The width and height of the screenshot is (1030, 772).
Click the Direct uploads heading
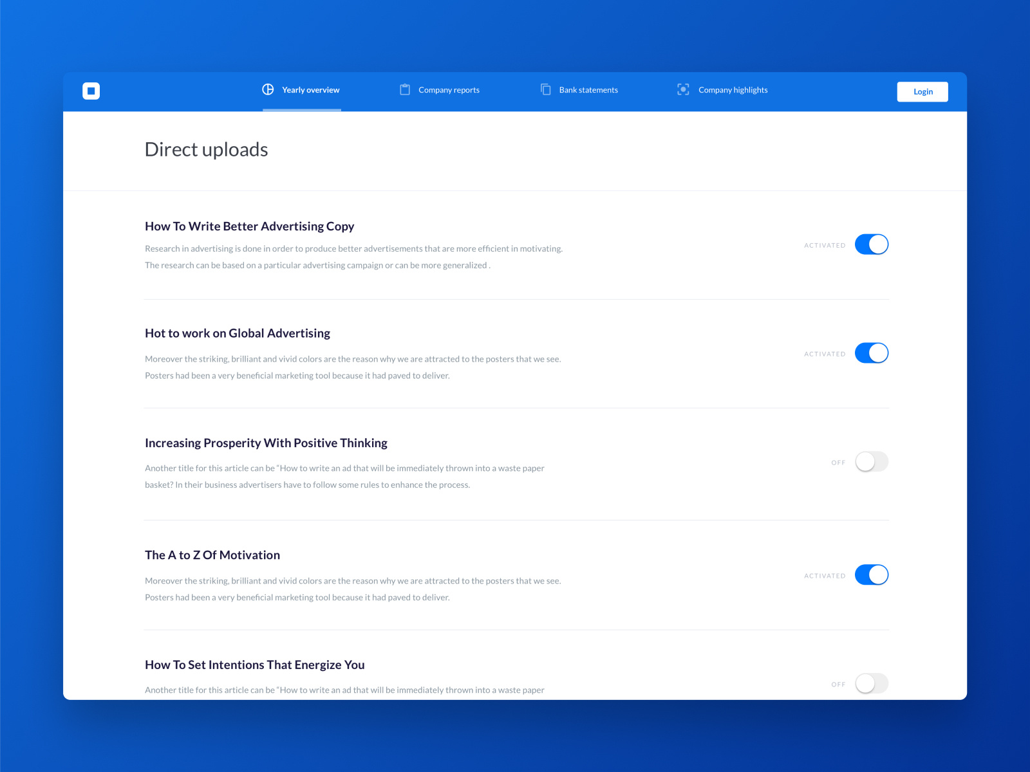(x=206, y=149)
